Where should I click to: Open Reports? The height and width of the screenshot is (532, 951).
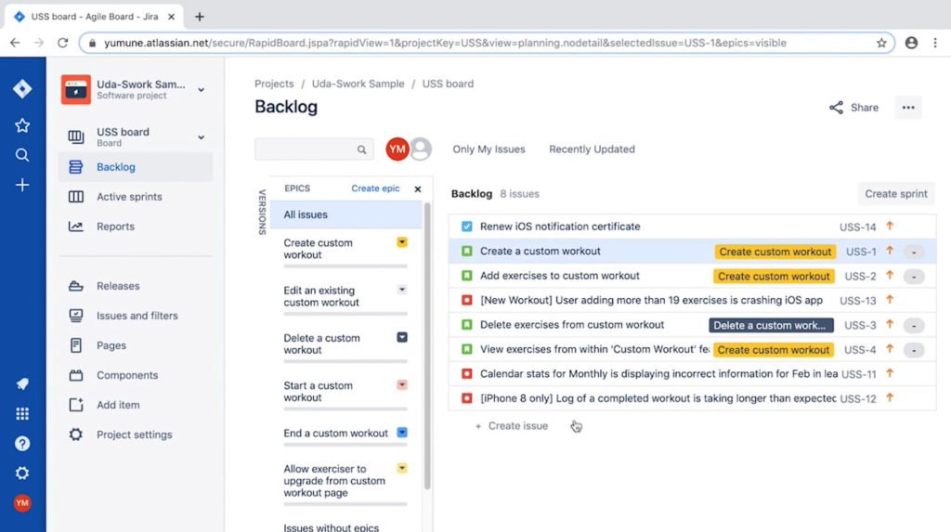(136, 227)
